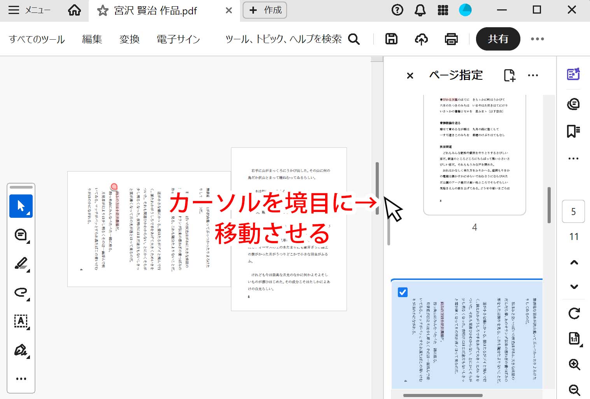Zoom in on the document

[x=574, y=364]
